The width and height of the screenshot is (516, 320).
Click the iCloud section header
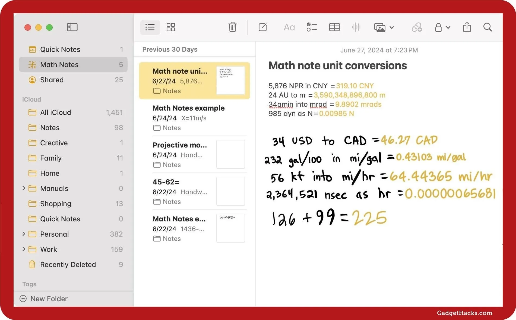tap(31, 99)
